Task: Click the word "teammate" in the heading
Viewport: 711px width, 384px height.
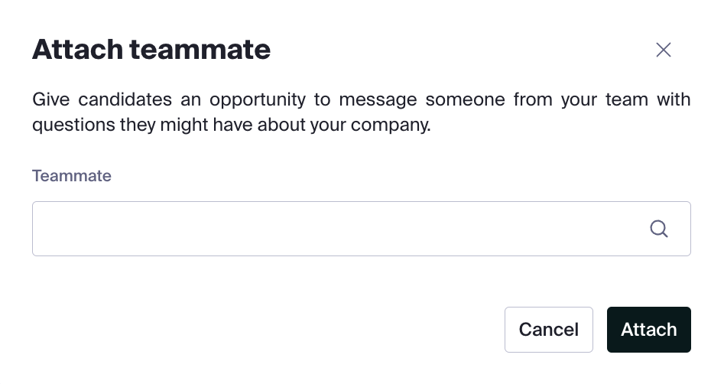Action: coord(200,49)
